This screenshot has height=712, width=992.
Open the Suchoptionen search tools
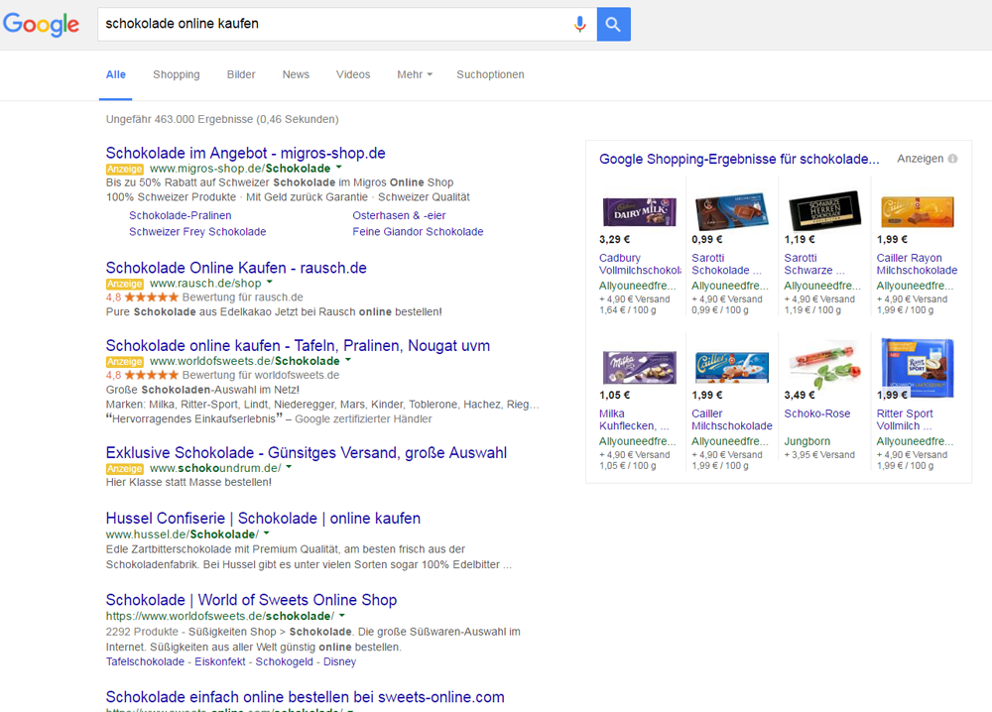(x=490, y=74)
